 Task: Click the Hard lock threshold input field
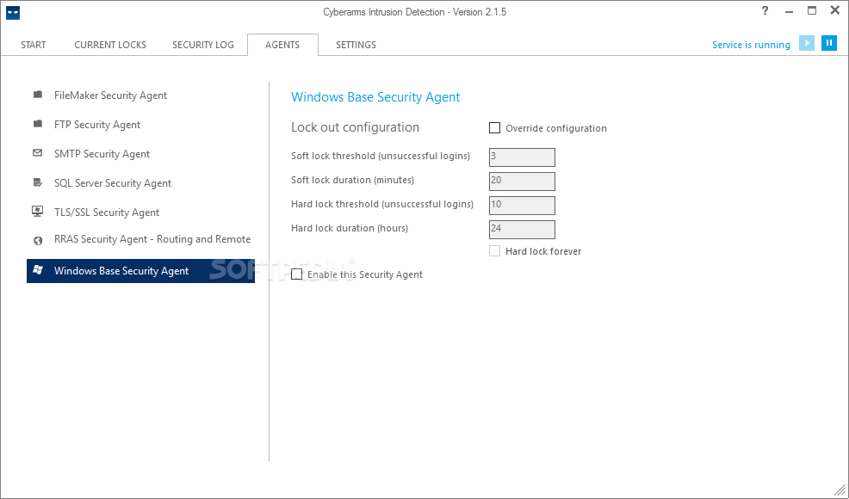(522, 205)
